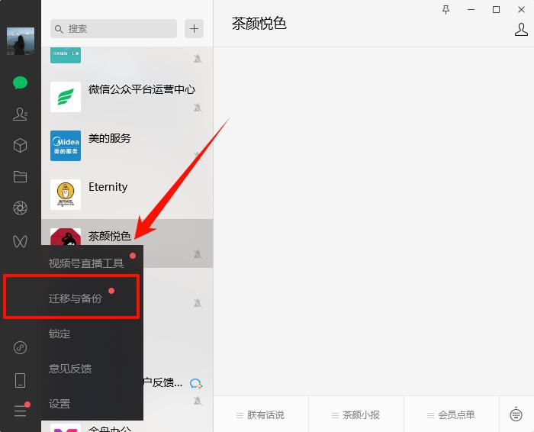Open the 茶颜悦色 account profile icon
Image resolution: width=534 pixels, height=432 pixels.
pyautogui.click(x=521, y=30)
